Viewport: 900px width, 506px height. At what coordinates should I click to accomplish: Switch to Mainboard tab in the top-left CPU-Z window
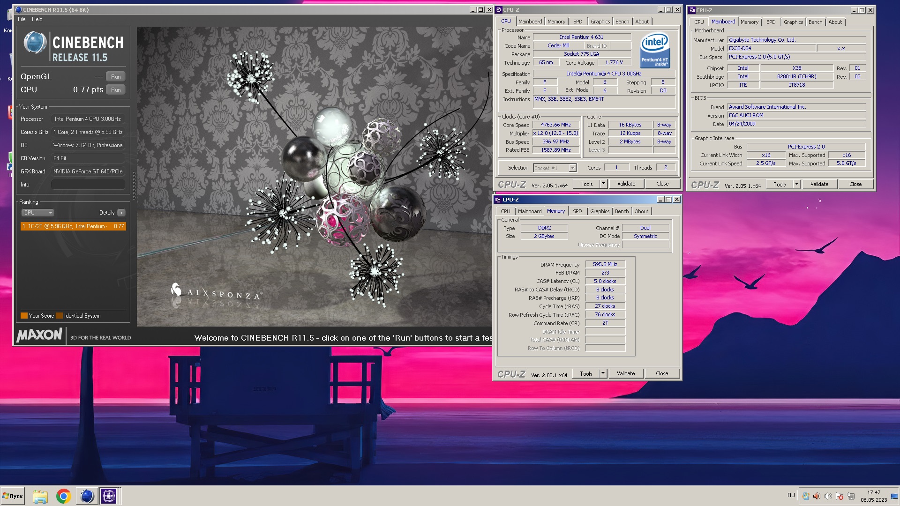pos(530,22)
